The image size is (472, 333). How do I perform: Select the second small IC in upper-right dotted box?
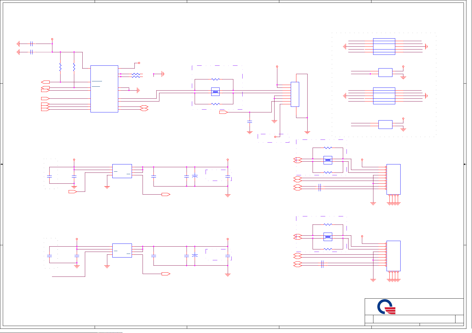click(x=385, y=72)
